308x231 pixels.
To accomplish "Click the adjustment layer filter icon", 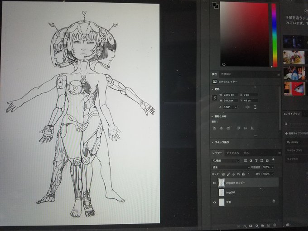I will click(x=251, y=161).
